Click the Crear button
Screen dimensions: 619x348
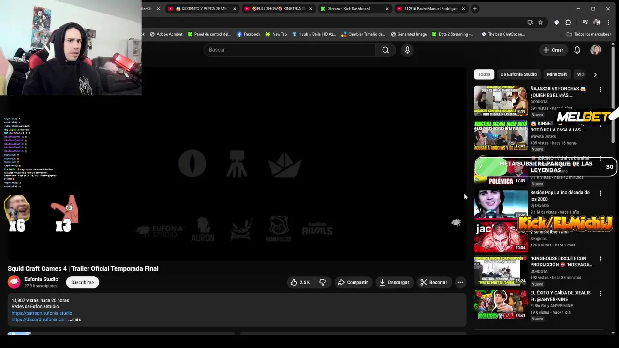click(553, 50)
